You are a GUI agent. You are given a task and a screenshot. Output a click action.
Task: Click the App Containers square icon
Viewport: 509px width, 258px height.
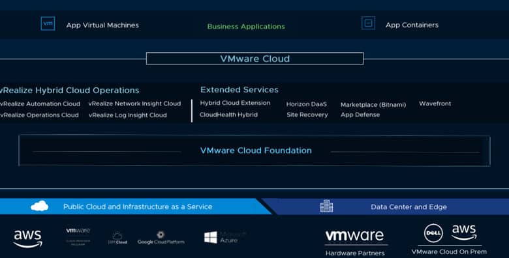pyautogui.click(x=368, y=23)
